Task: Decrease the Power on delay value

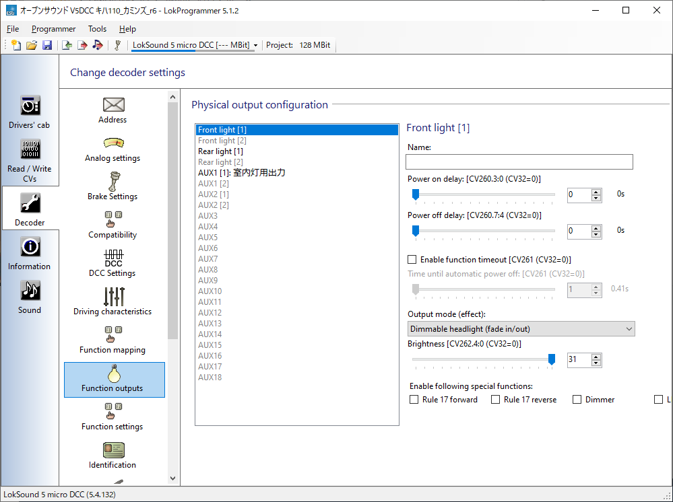Action: tap(596, 198)
